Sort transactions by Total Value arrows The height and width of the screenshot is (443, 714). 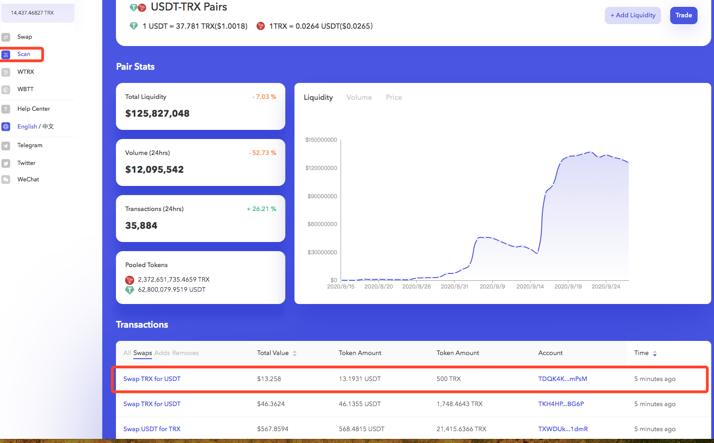[295, 353]
